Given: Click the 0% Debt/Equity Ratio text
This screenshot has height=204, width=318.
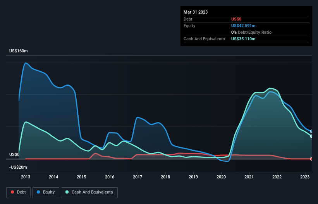Looking at the screenshot, I should pos(251,32).
